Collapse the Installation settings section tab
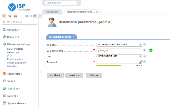 (x=62, y=37)
